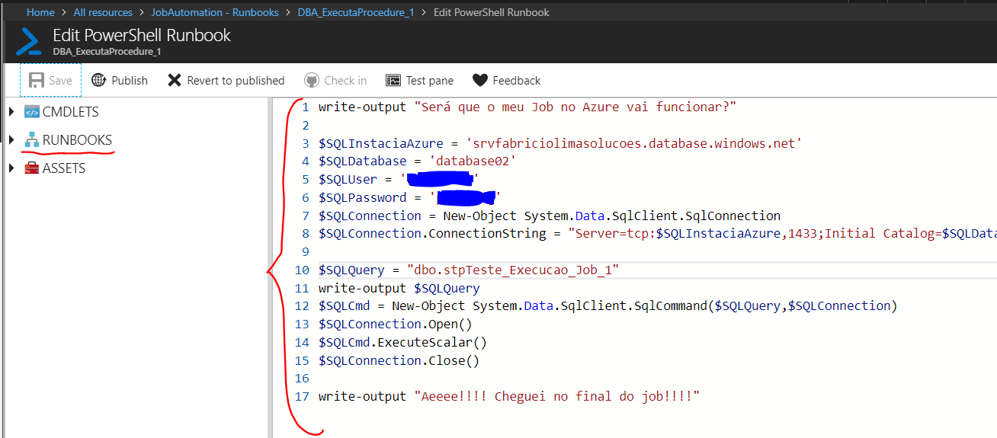Click the ASSETS toolbox icon

pos(31,168)
